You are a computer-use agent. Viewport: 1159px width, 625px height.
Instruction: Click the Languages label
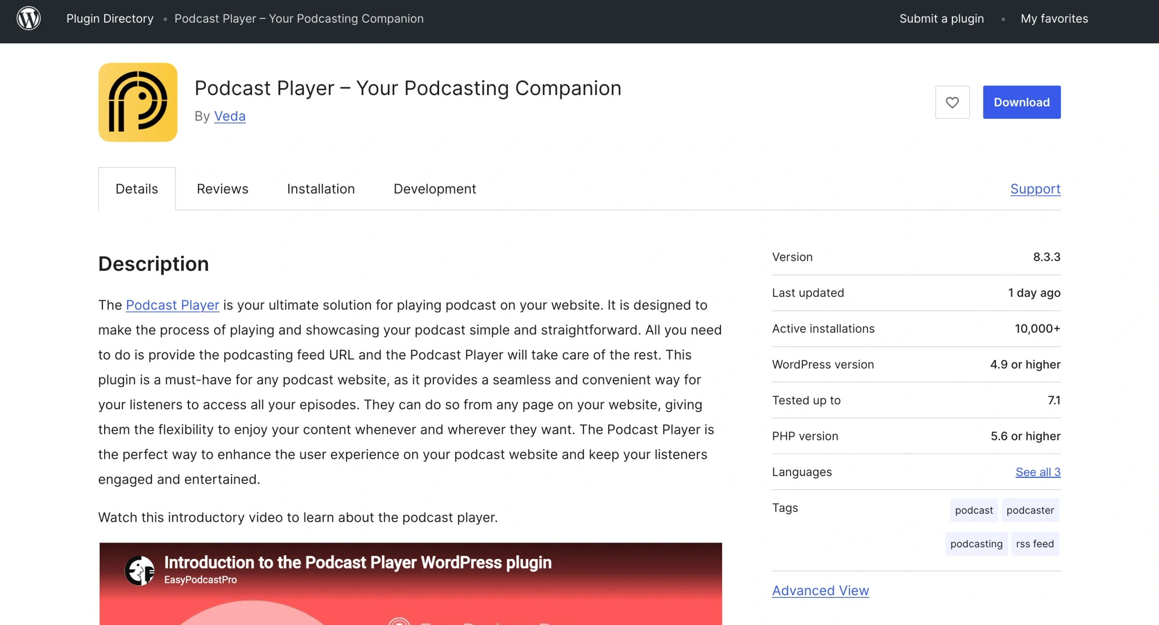point(802,472)
